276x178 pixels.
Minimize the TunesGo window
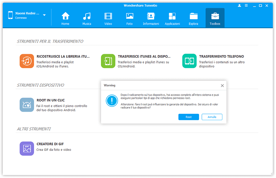coord(254,6)
